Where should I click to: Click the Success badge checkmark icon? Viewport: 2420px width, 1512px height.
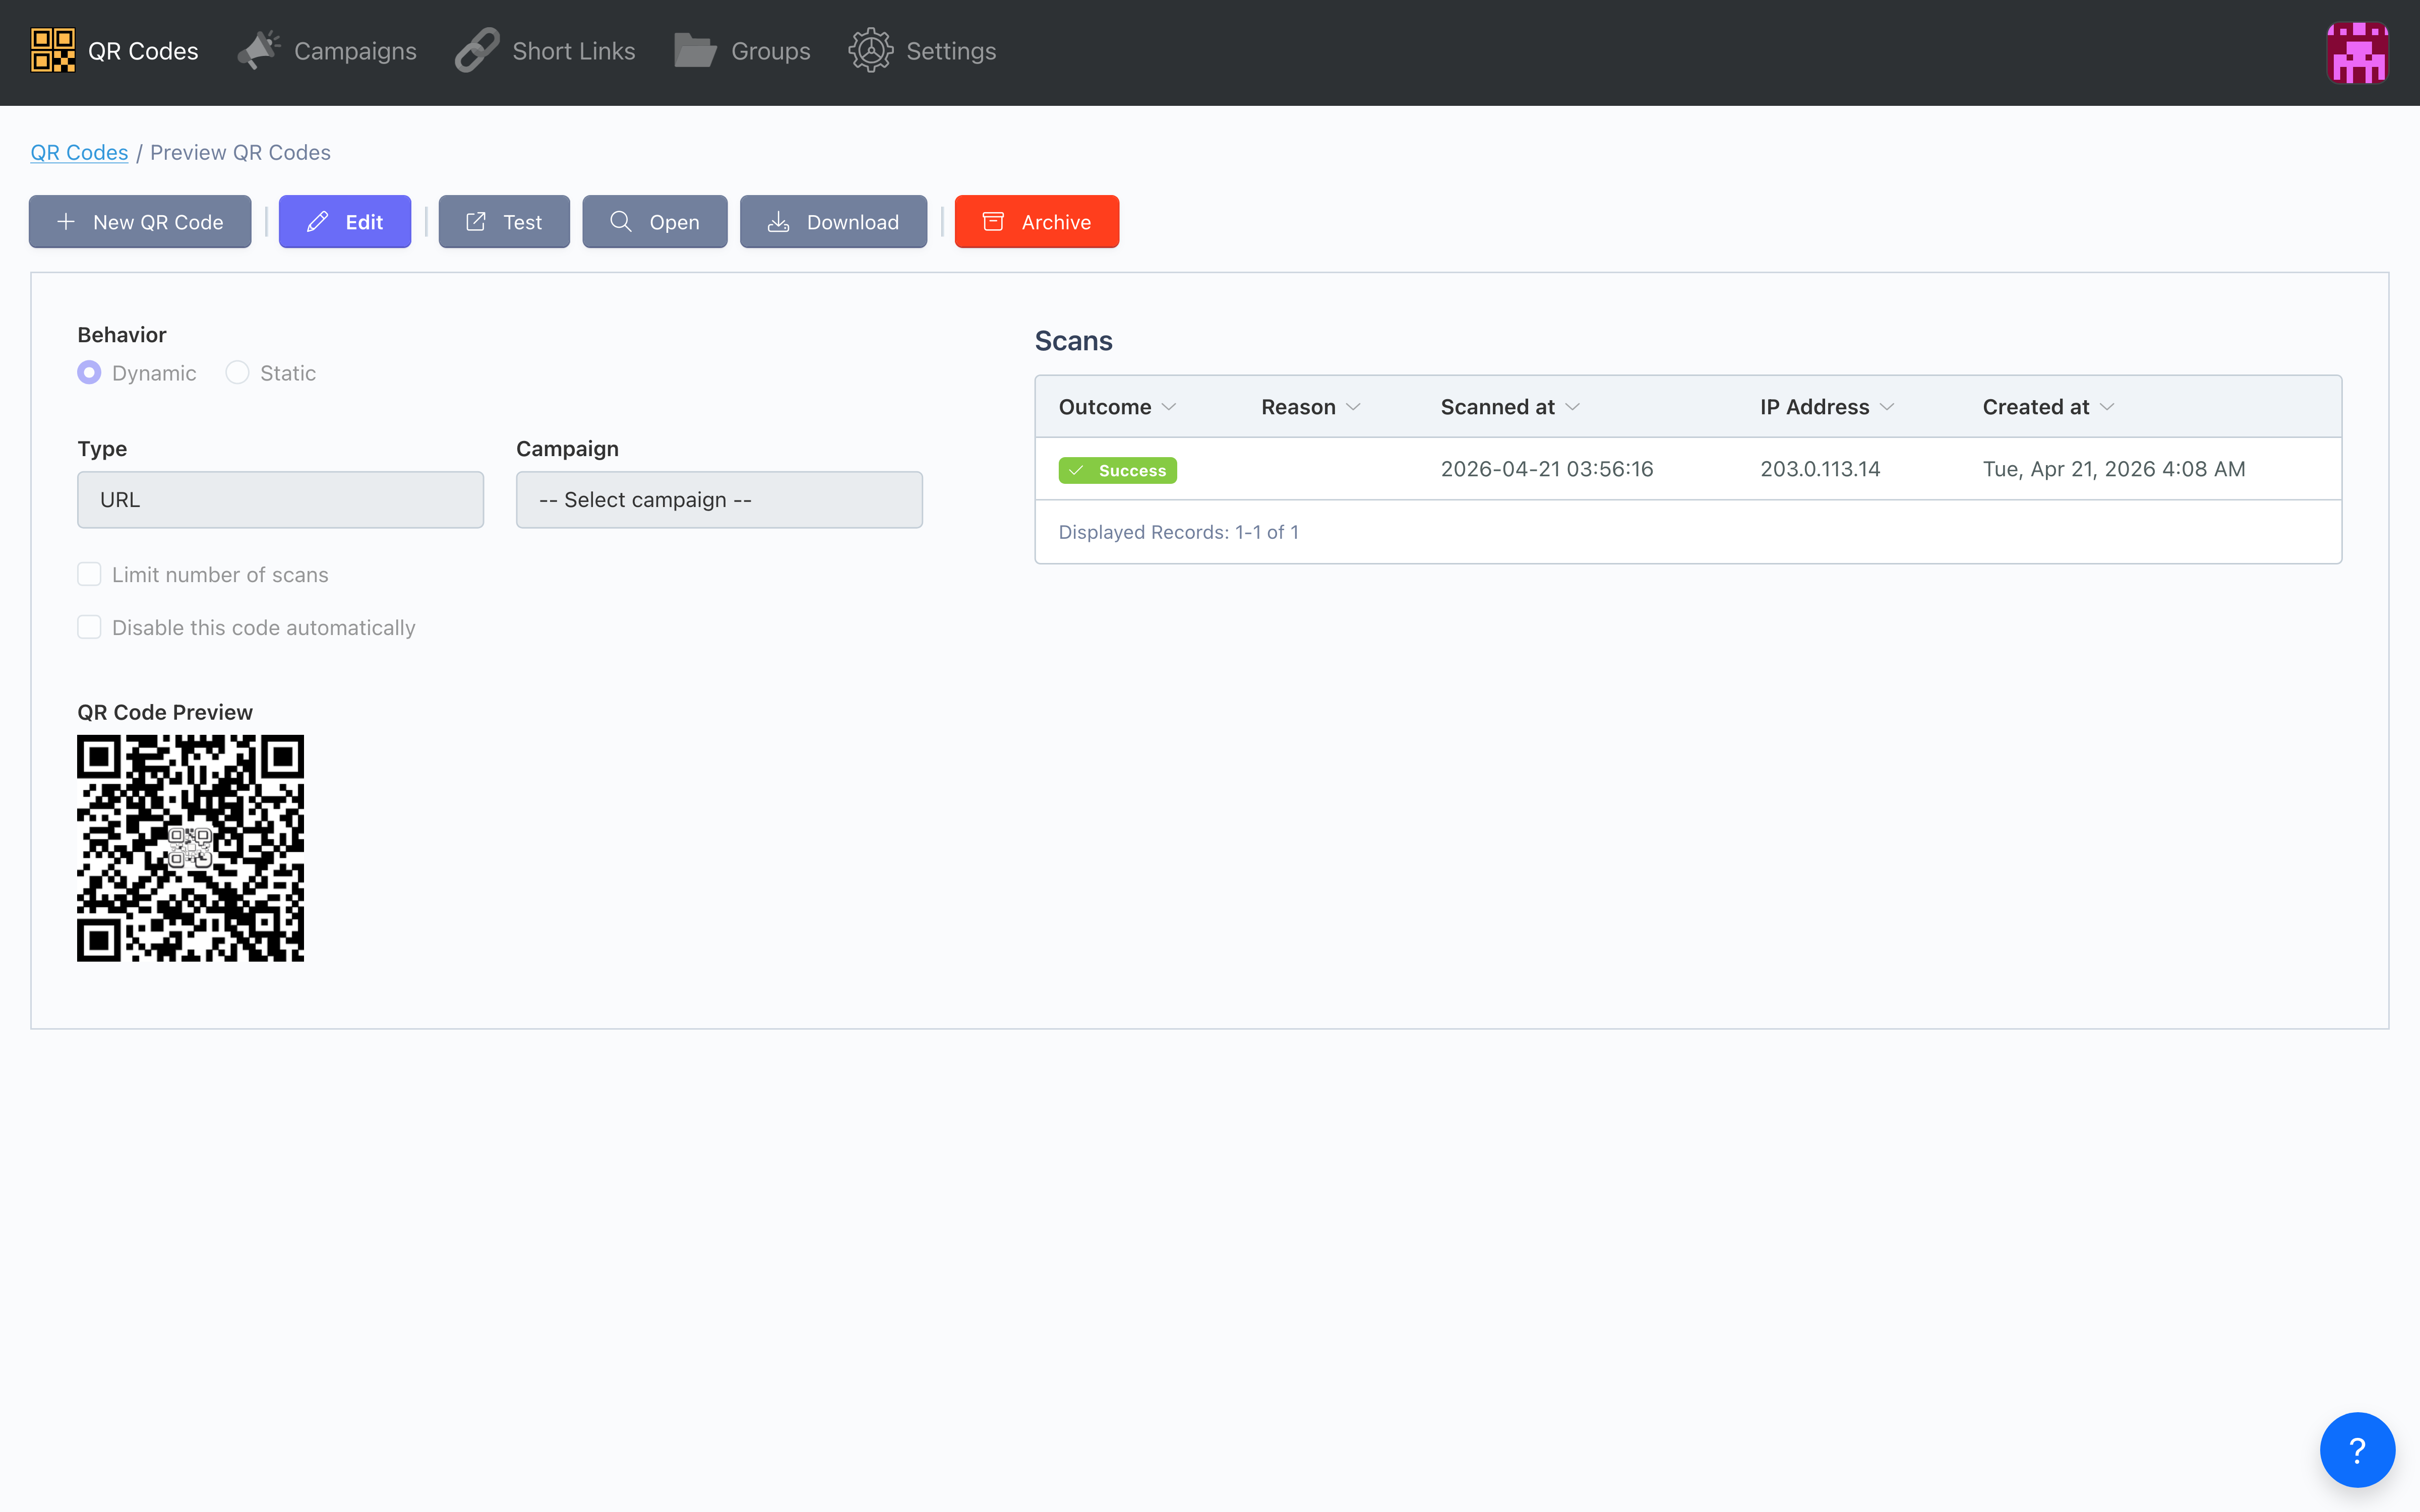click(1076, 471)
